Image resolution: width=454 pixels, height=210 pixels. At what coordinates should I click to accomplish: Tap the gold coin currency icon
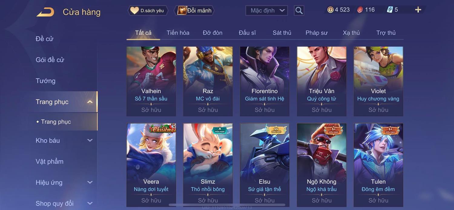coord(331,10)
